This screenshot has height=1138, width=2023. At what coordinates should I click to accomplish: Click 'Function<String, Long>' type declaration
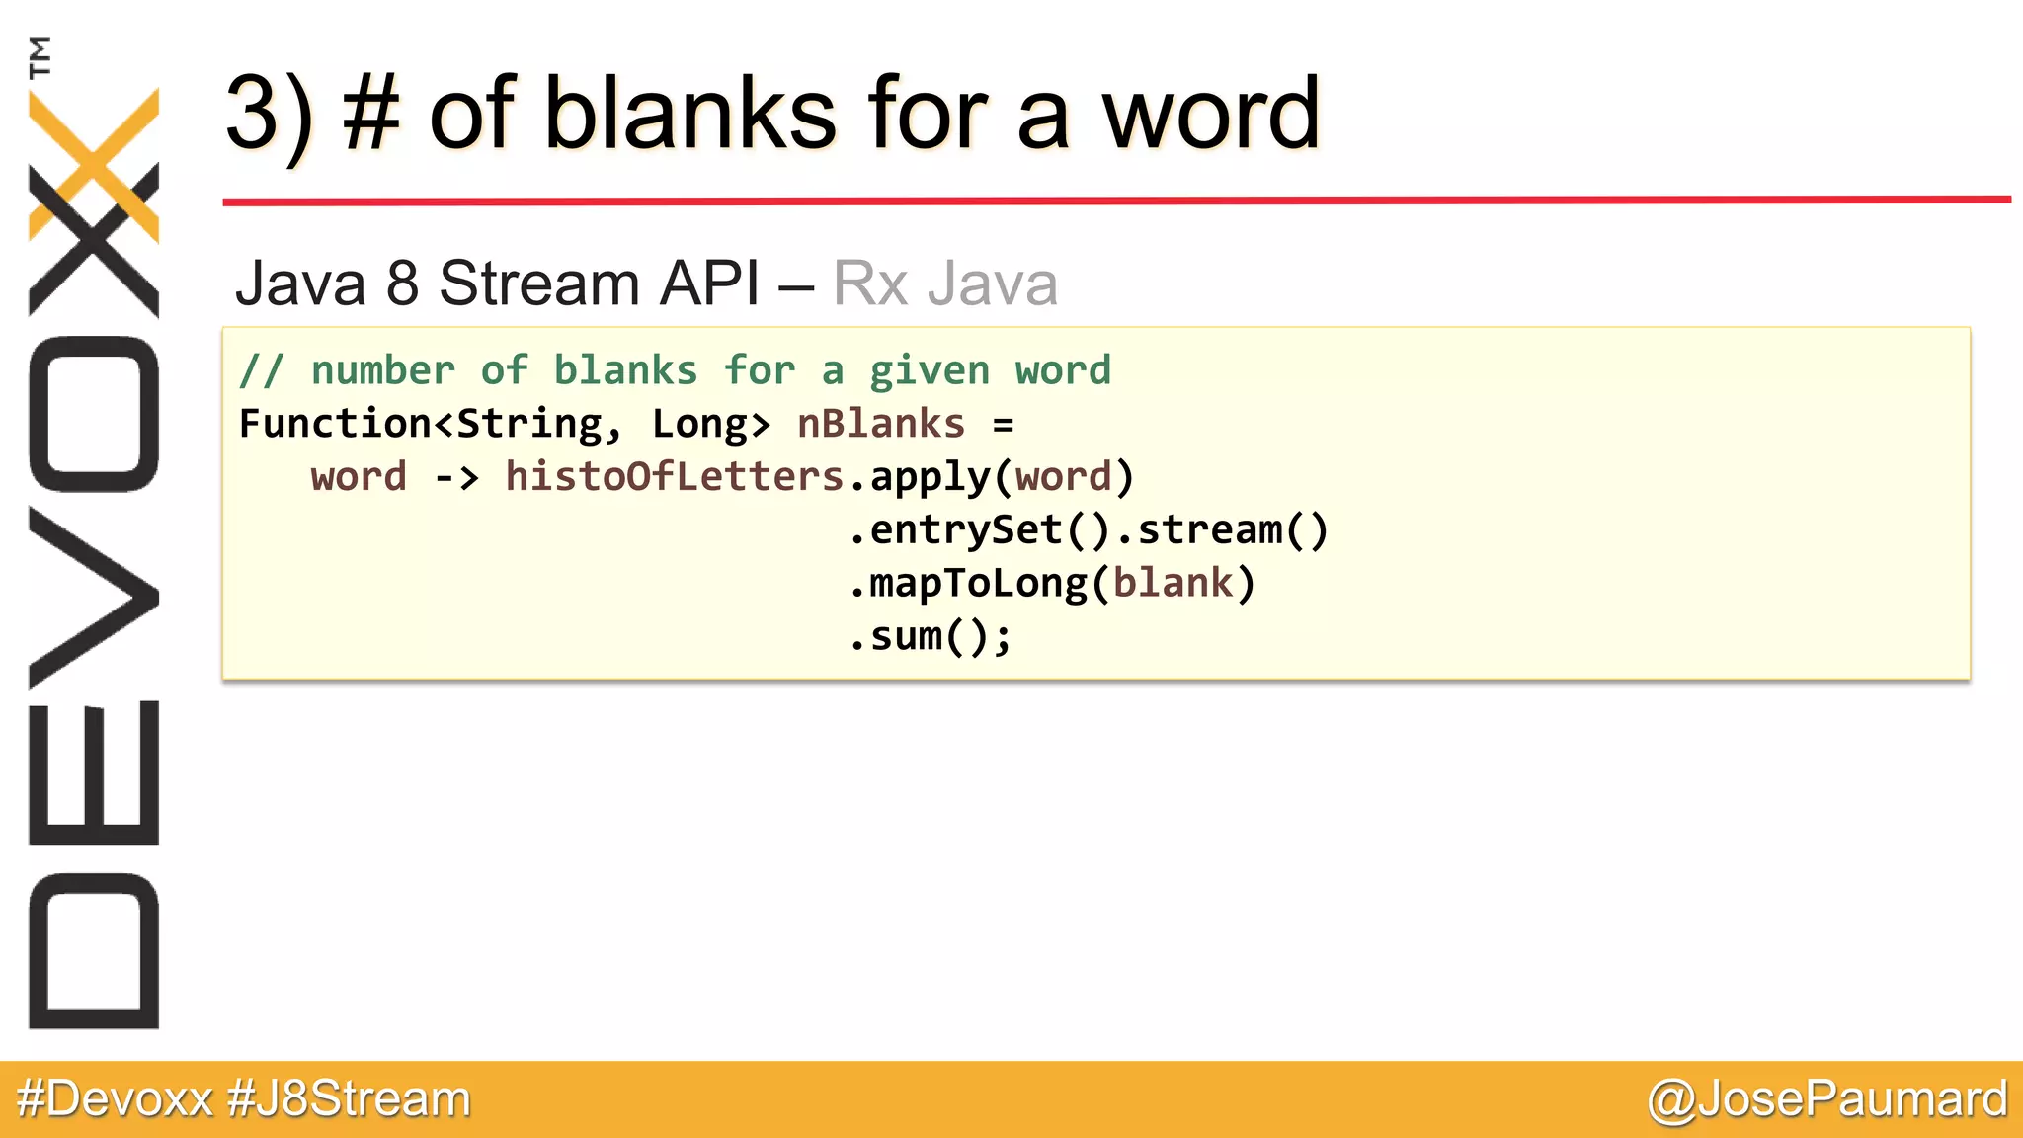click(x=505, y=424)
